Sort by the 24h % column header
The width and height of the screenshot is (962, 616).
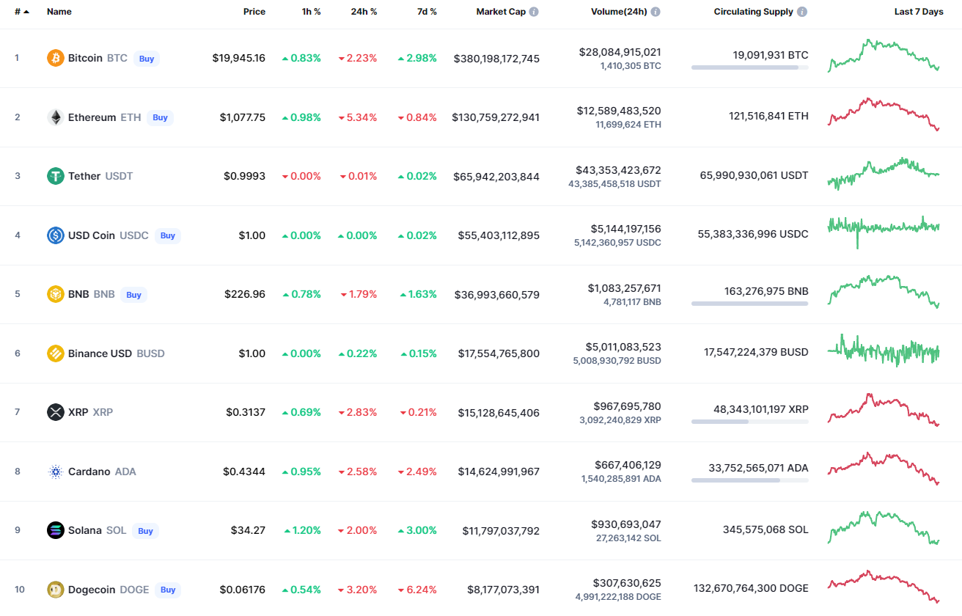[x=364, y=12]
